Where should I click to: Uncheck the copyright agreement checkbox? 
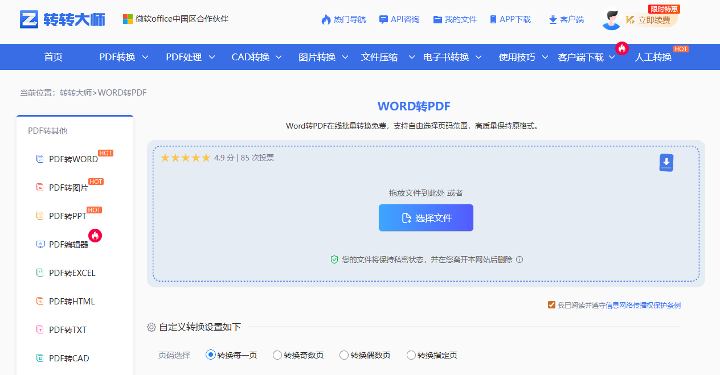coord(551,305)
